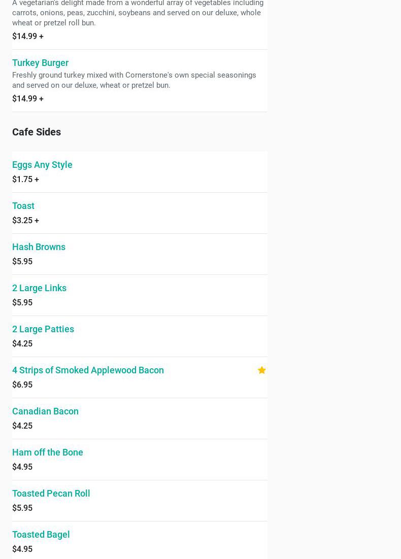Viewport: 401px width, 559px height.
Task: Choose Hash Browns from Cafe Sides
Action: tap(39, 247)
